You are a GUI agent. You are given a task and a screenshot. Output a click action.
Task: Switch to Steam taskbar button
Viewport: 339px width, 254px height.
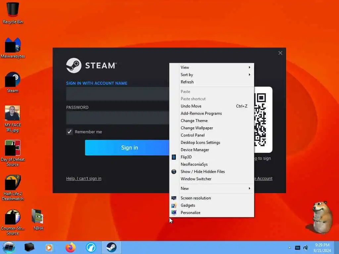tap(112, 247)
